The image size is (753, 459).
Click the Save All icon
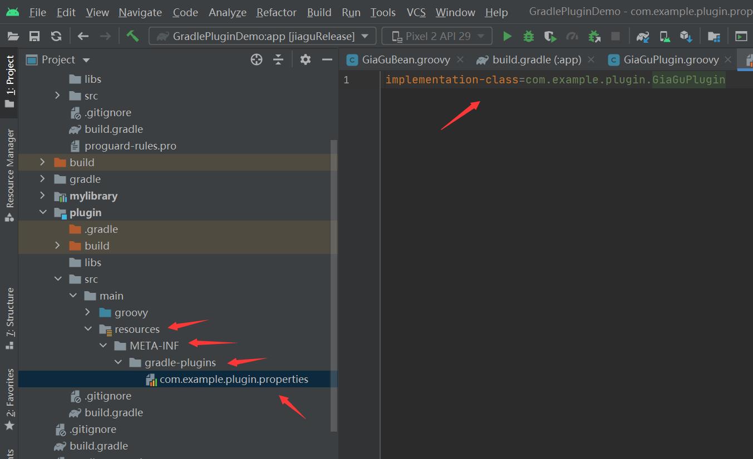tap(35, 36)
